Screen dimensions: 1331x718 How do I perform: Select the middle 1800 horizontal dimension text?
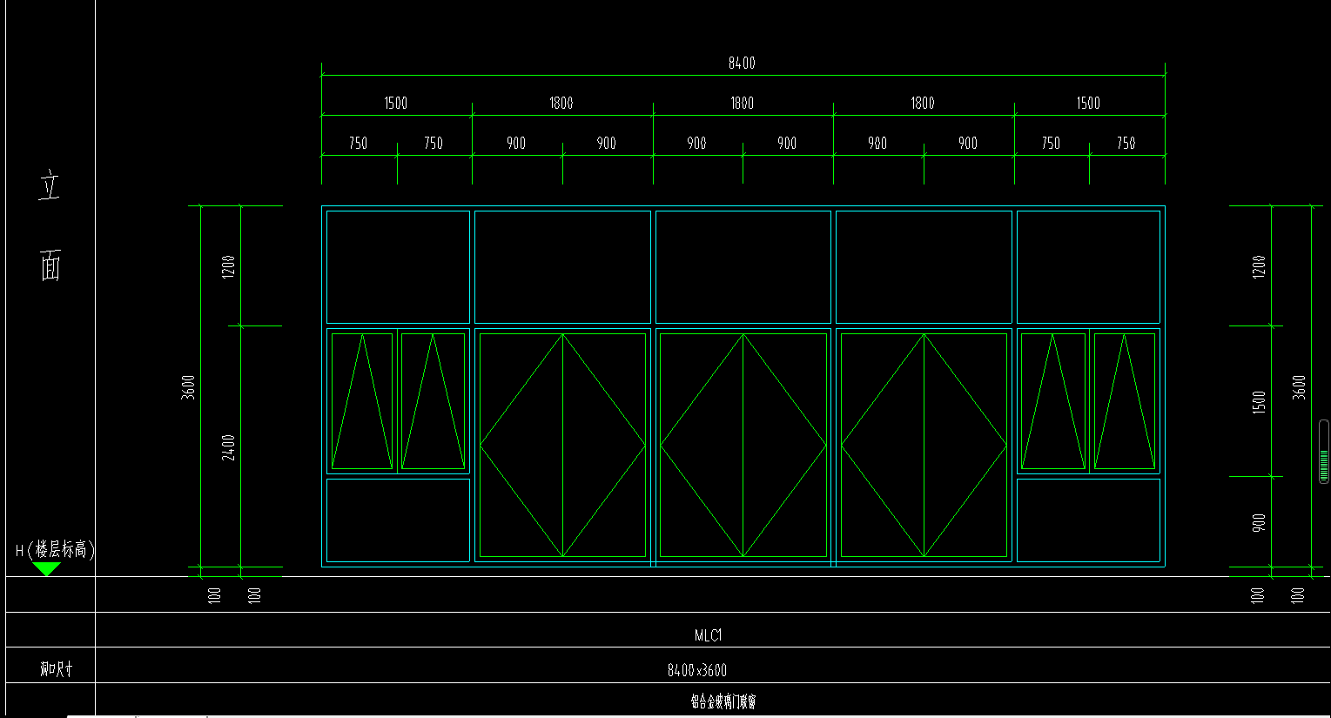click(742, 103)
